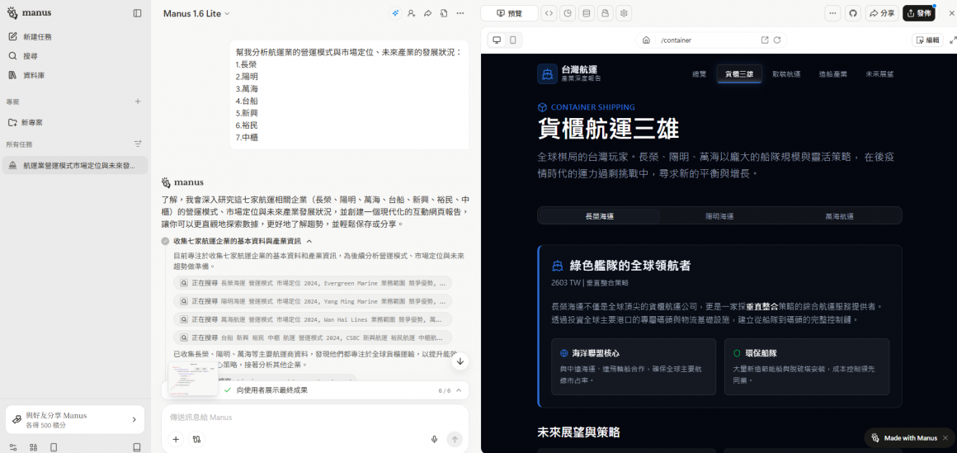The image size is (957, 453).
Task: Click the refresh icon in the preview address bar
Action: point(777,40)
